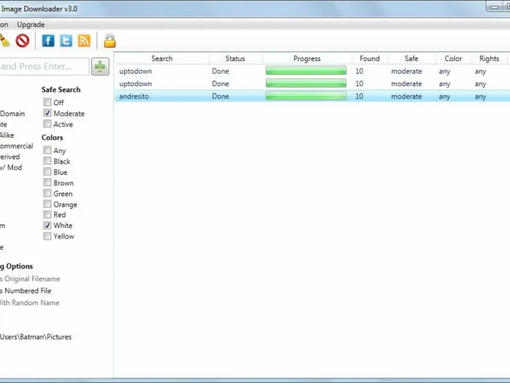Check the Any color checkbox
Image resolution: width=510 pixels, height=383 pixels.
coord(47,150)
